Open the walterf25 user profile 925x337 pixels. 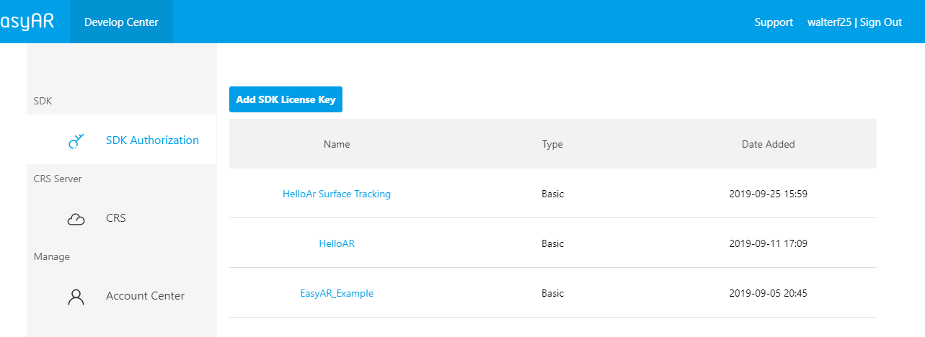click(829, 22)
